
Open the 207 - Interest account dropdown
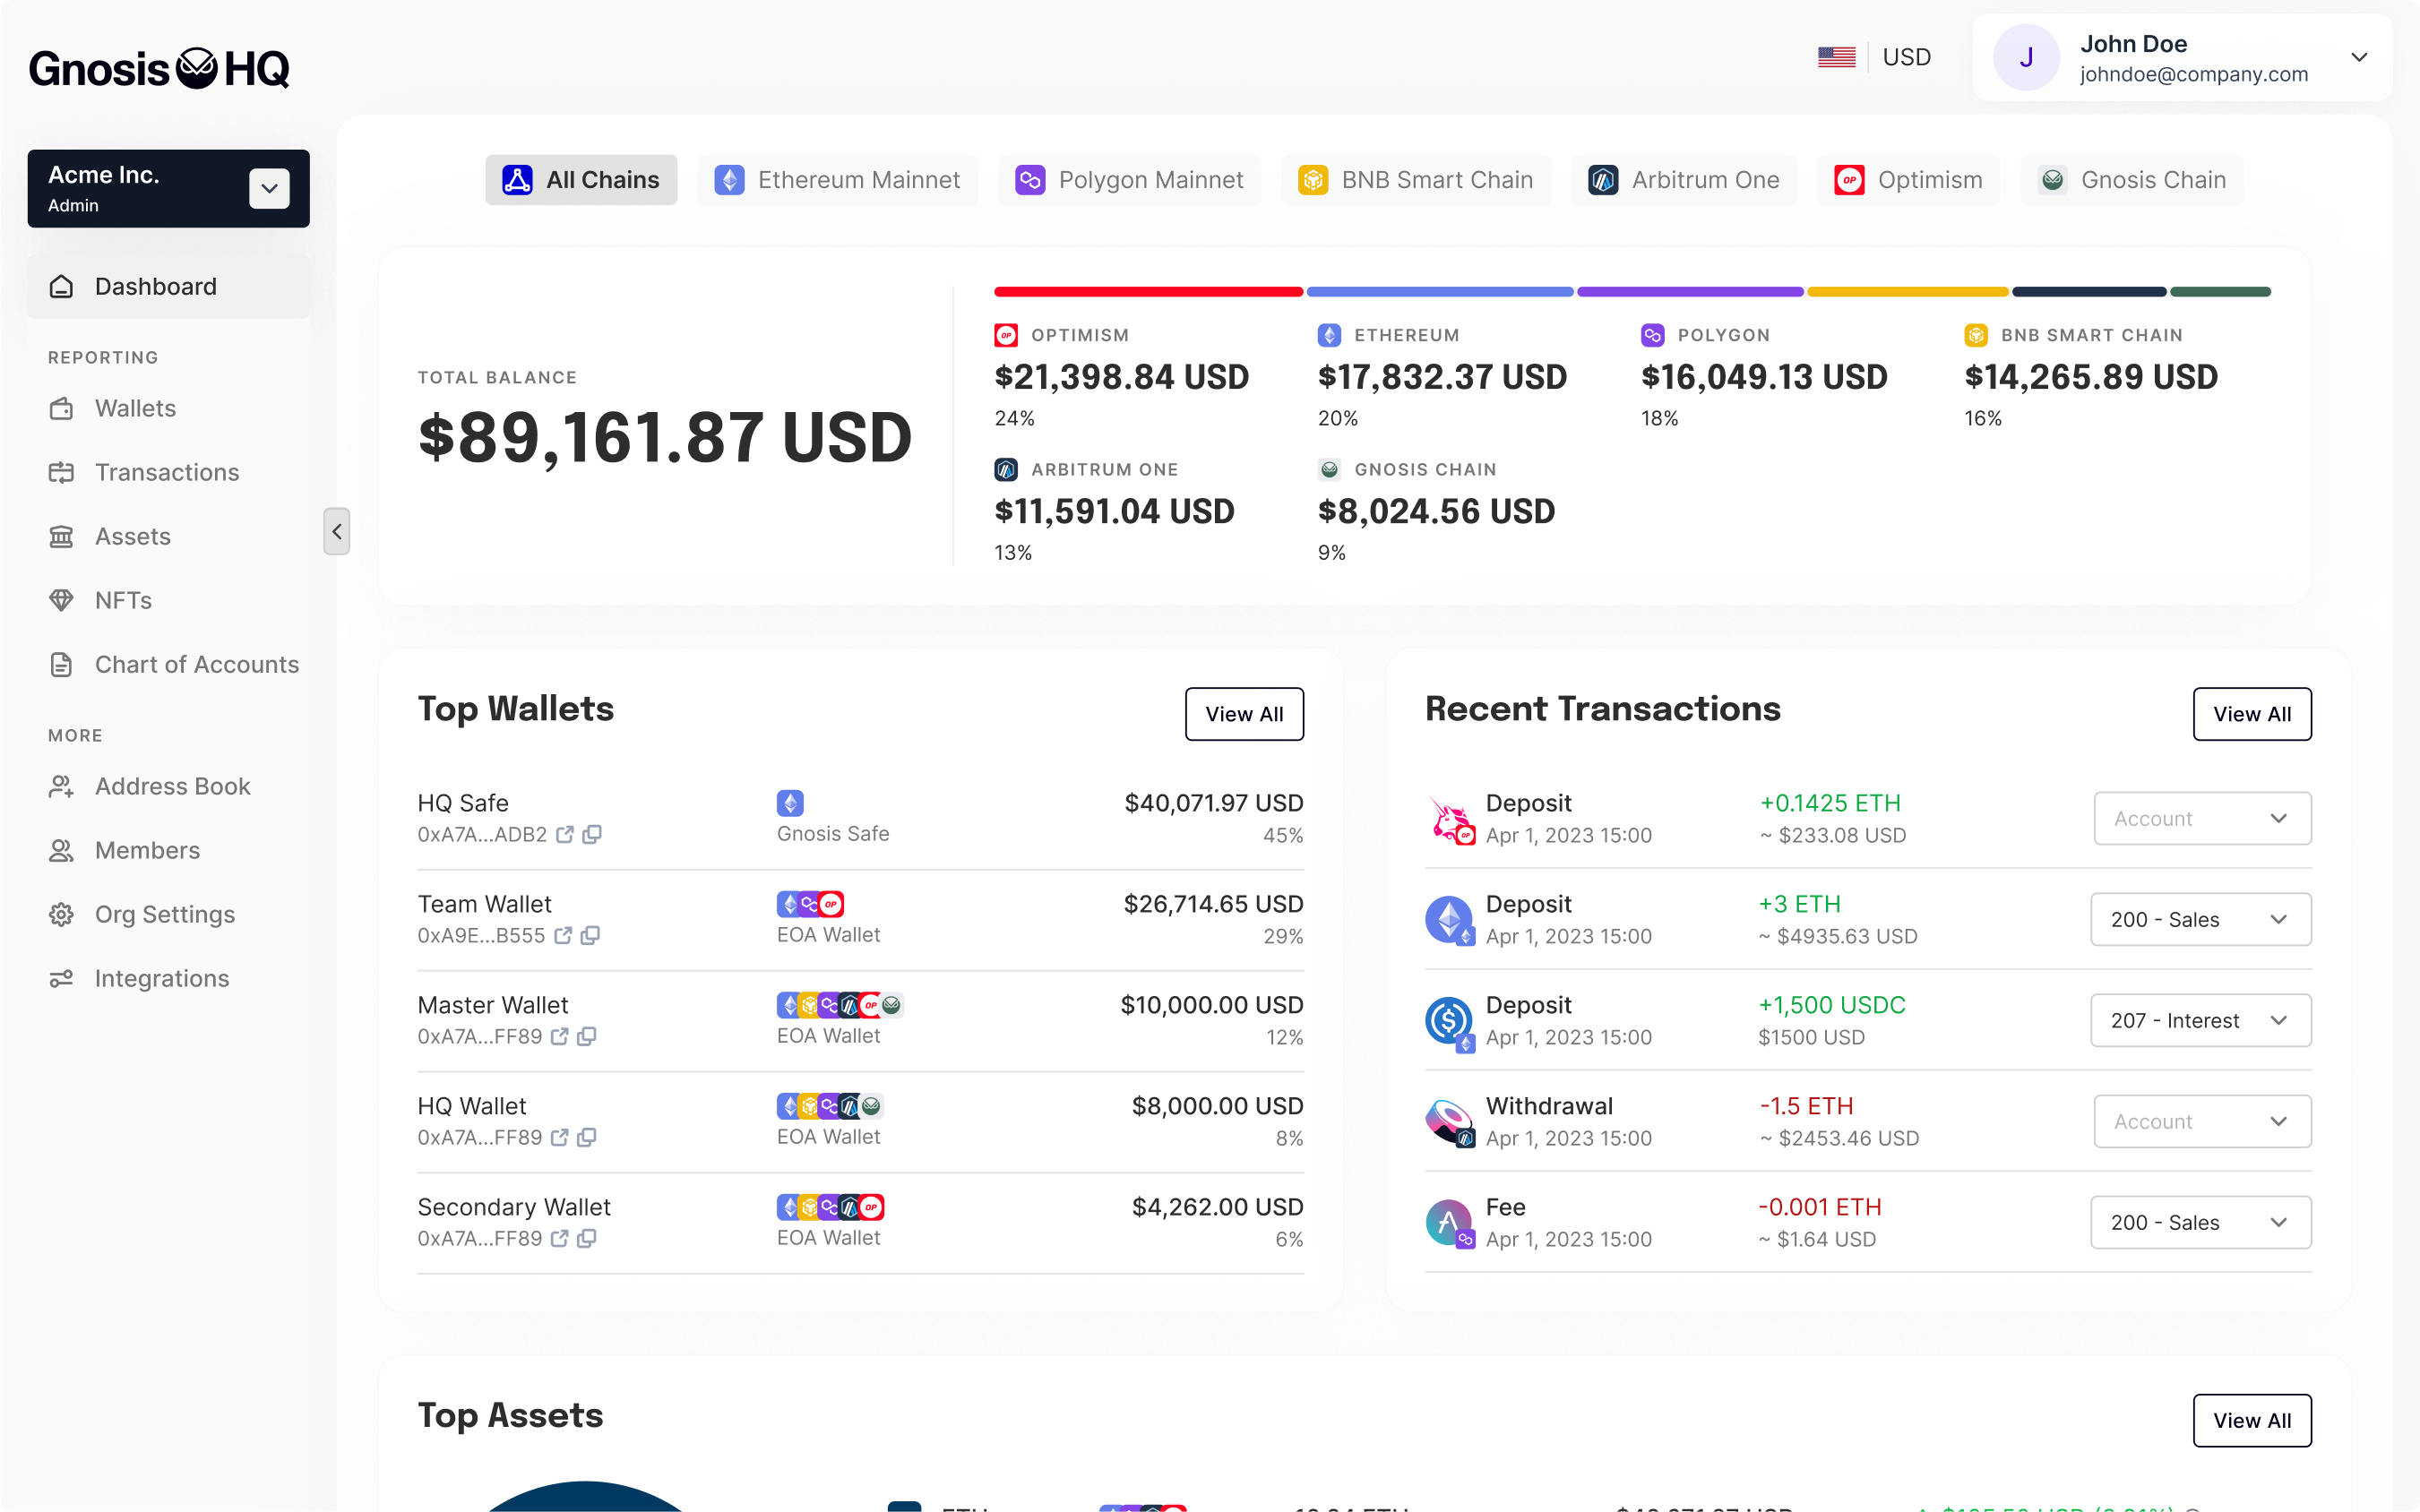point(2200,1020)
